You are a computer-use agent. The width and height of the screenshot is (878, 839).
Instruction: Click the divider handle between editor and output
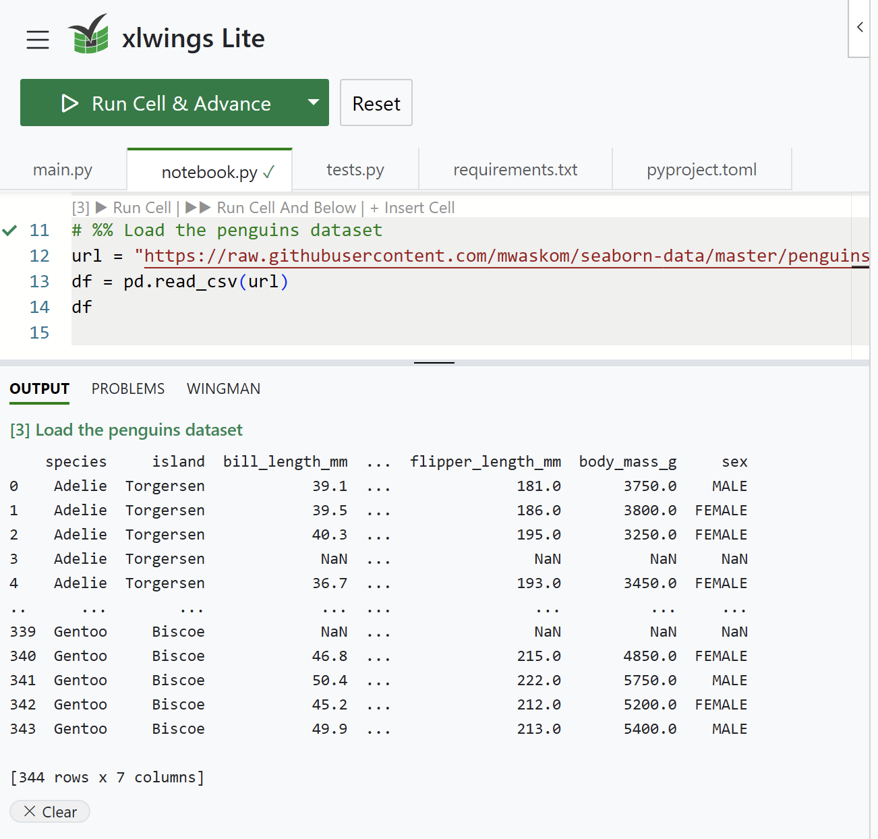coord(434,363)
